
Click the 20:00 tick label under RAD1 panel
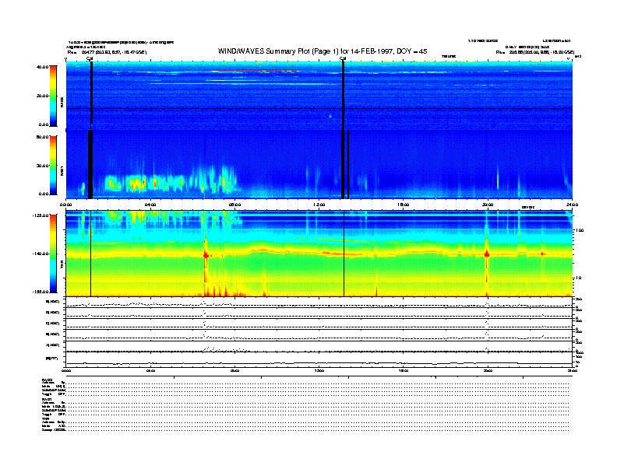488,205
